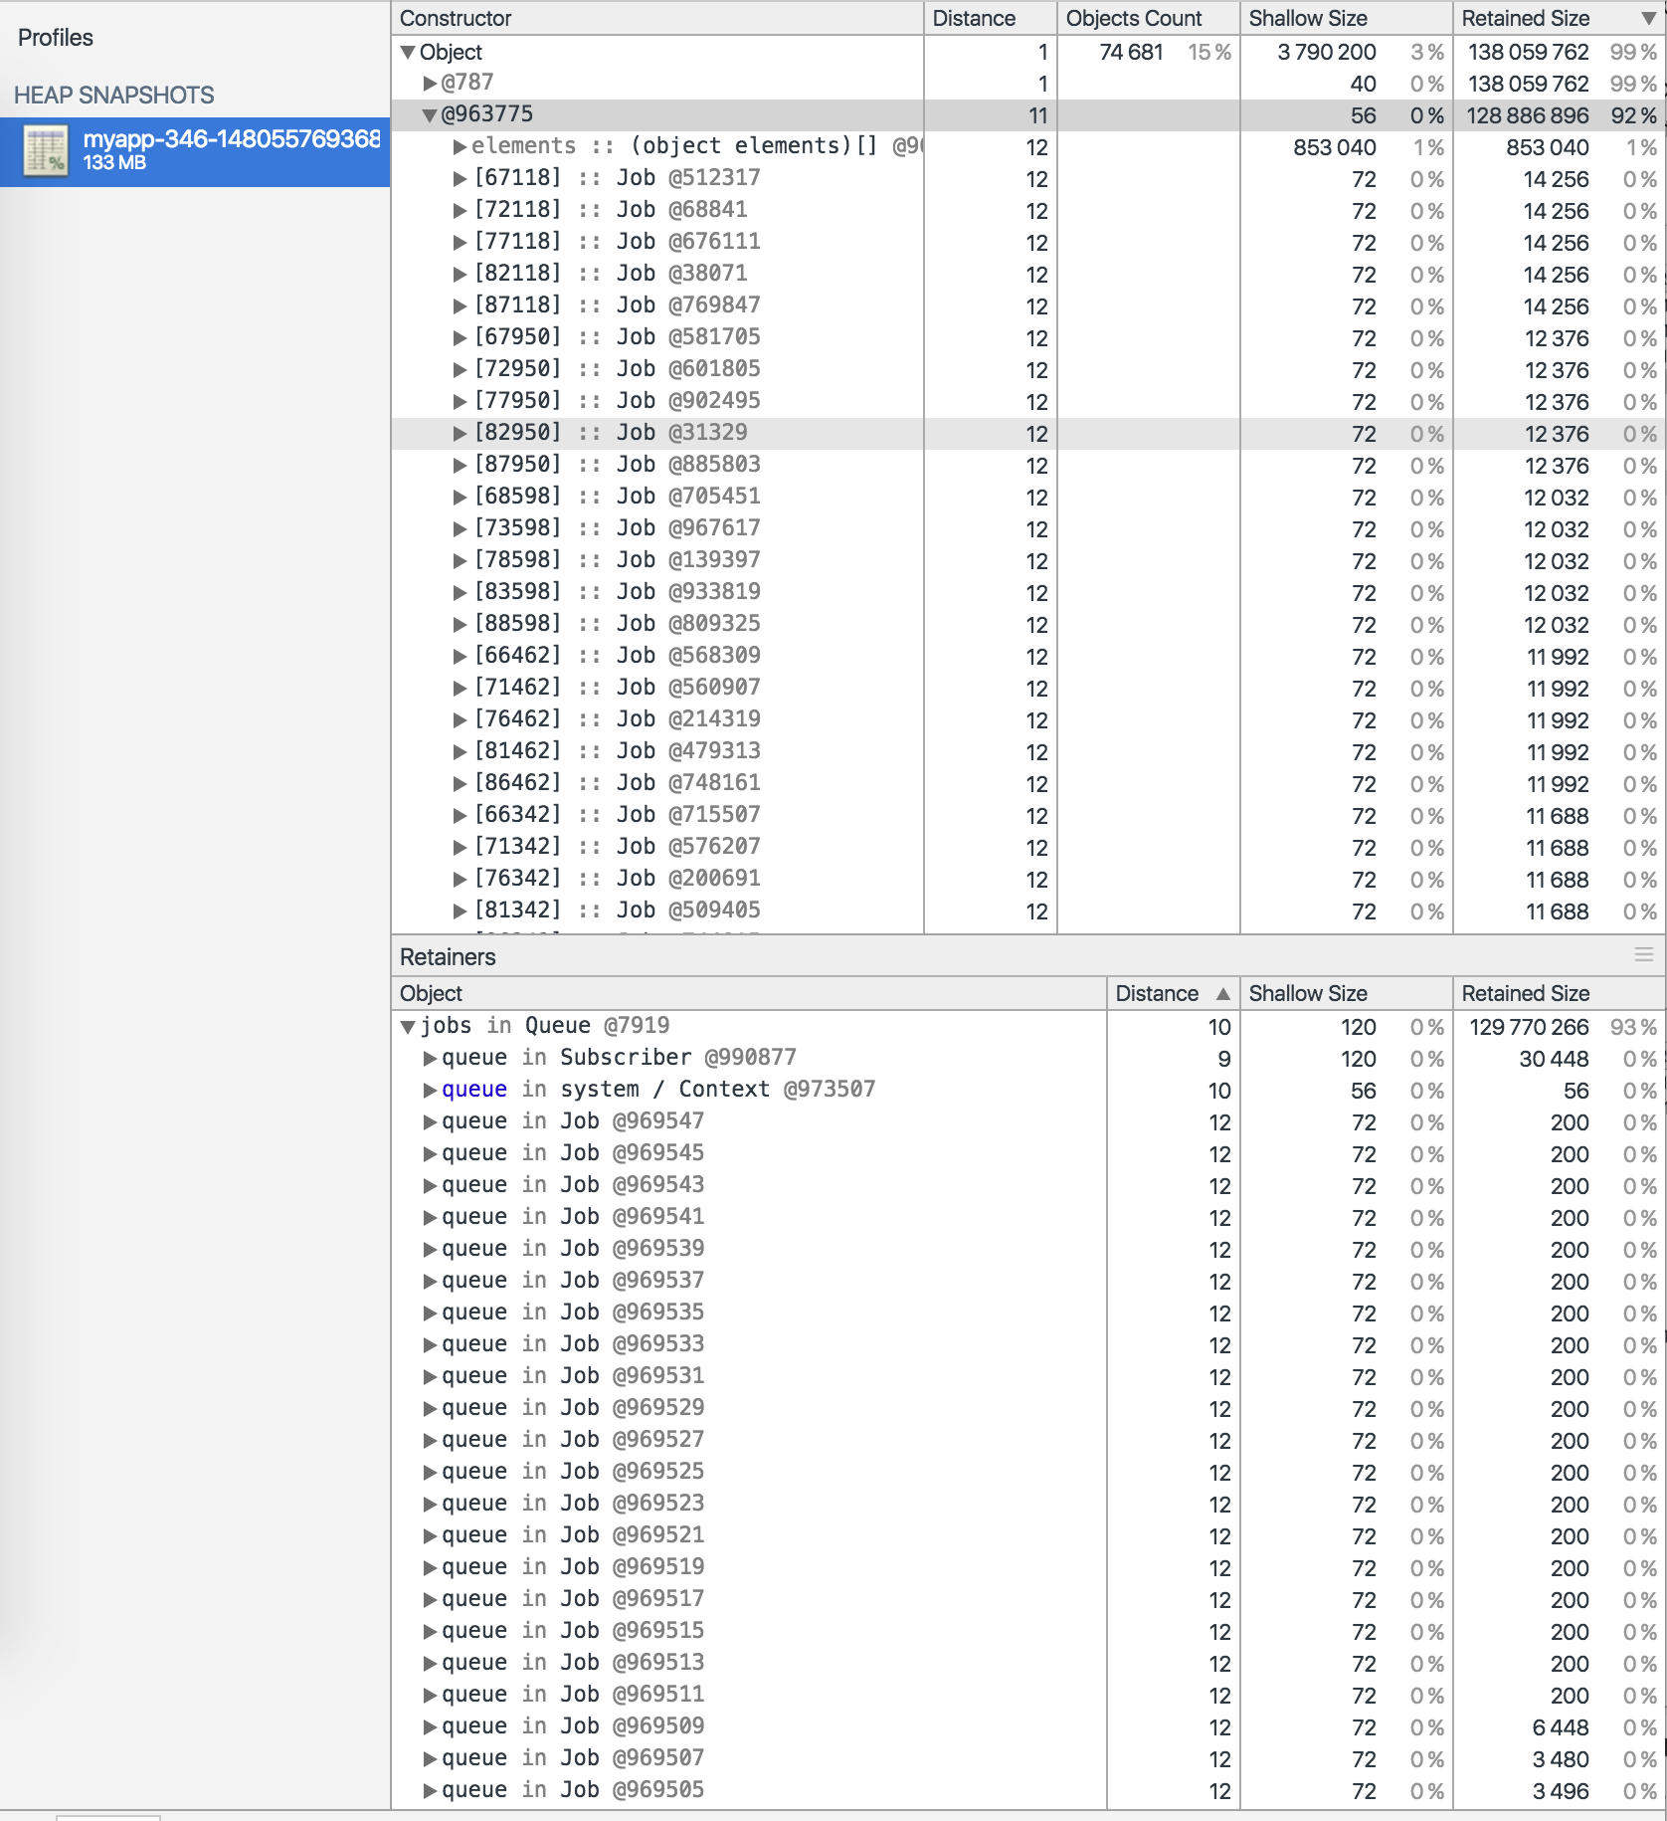
Task: Select the [83598] :: Job @933819 row
Action: click(1028, 593)
